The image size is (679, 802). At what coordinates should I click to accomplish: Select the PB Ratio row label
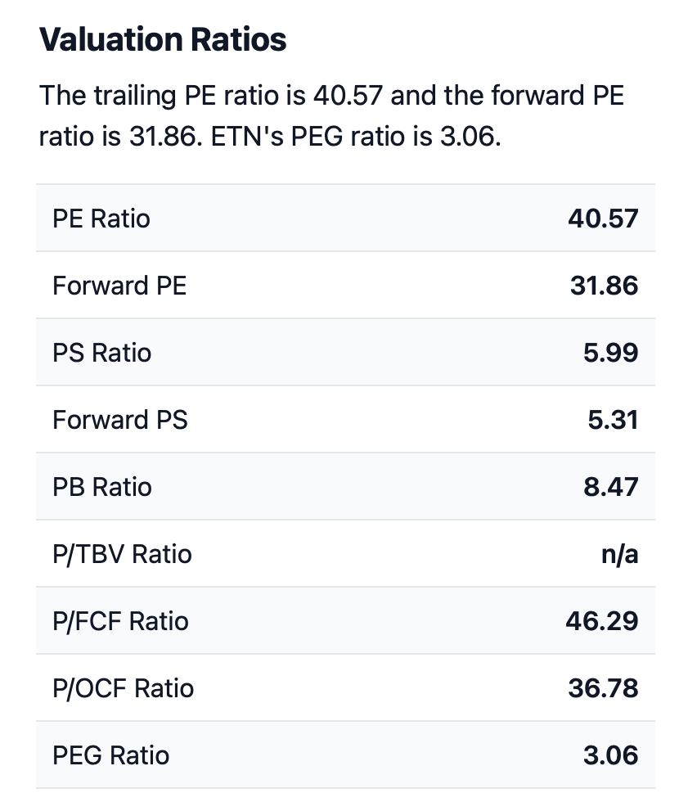pyautogui.click(x=102, y=487)
